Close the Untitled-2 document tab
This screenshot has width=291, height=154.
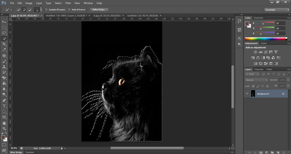[161, 16]
